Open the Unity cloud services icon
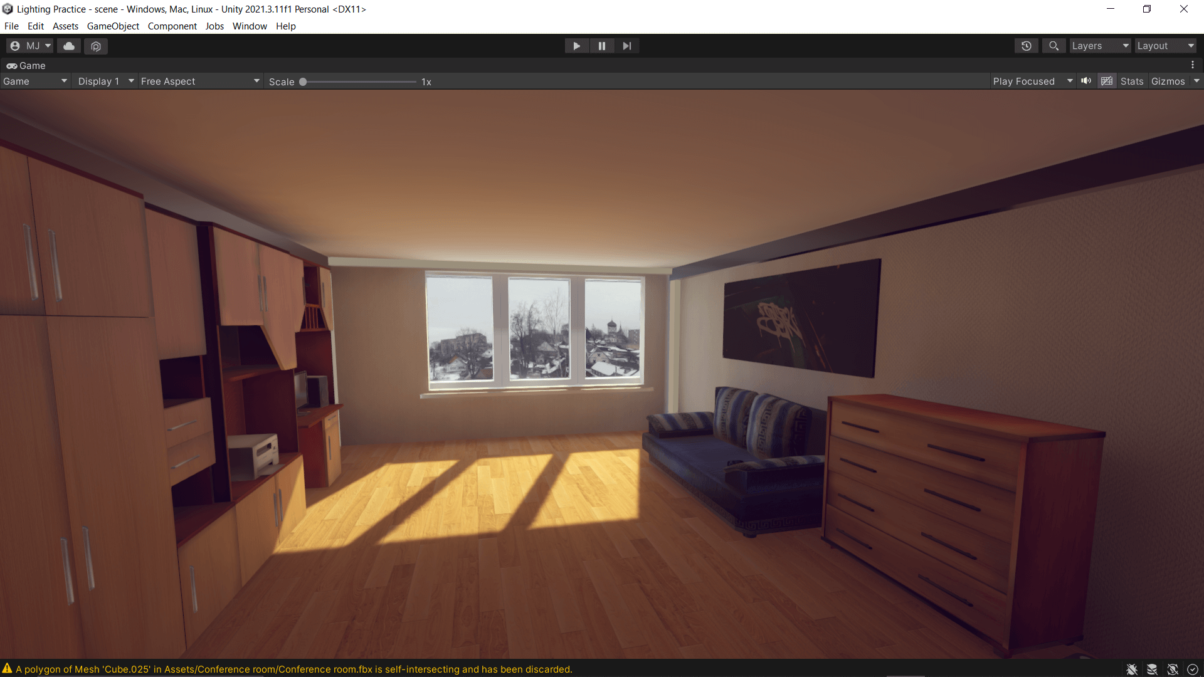1204x677 pixels. [x=69, y=46]
